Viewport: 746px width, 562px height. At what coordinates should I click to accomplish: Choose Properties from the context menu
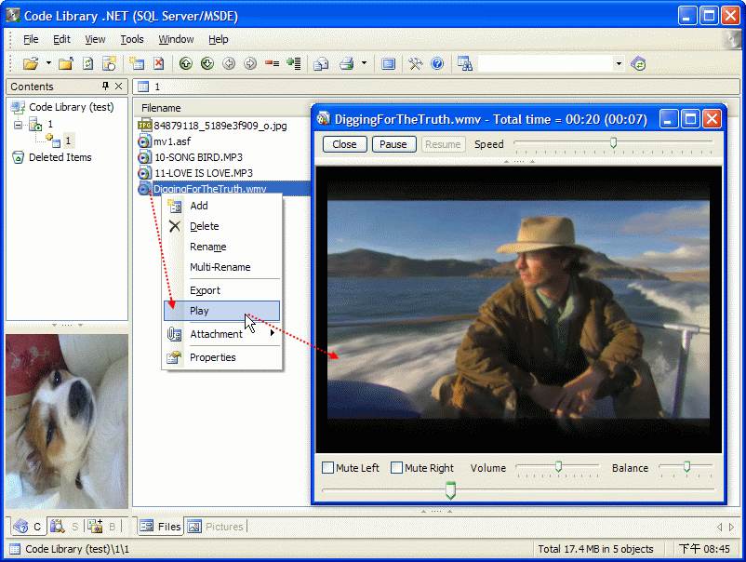[x=221, y=357]
